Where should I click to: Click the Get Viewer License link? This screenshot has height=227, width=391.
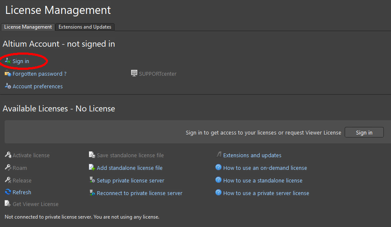point(36,204)
